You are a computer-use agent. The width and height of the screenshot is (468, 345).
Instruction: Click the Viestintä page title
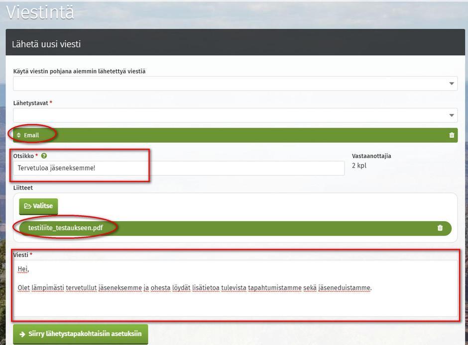(x=40, y=12)
